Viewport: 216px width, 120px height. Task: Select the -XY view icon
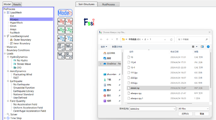point(69,22)
